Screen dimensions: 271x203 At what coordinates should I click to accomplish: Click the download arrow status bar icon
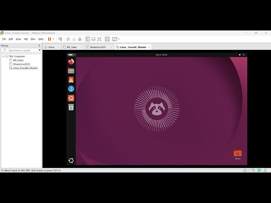265,170
